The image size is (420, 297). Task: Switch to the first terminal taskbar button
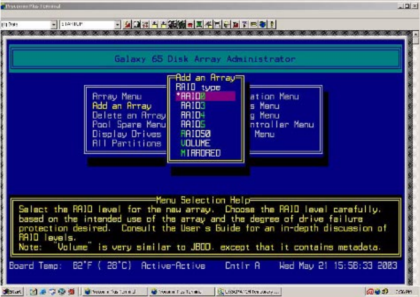[x=110, y=291]
